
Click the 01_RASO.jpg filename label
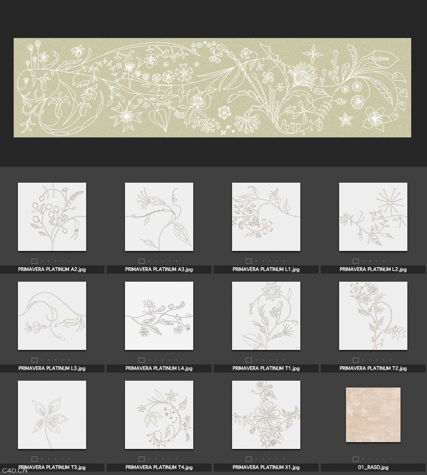click(373, 467)
